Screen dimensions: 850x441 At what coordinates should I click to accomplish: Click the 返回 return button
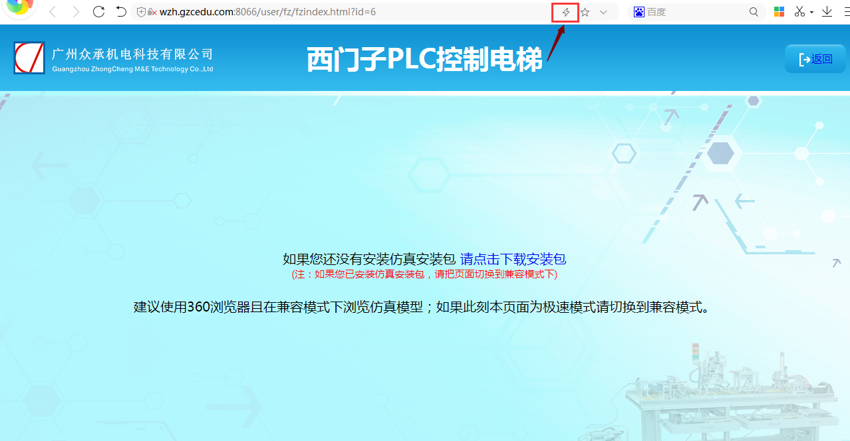[815, 58]
